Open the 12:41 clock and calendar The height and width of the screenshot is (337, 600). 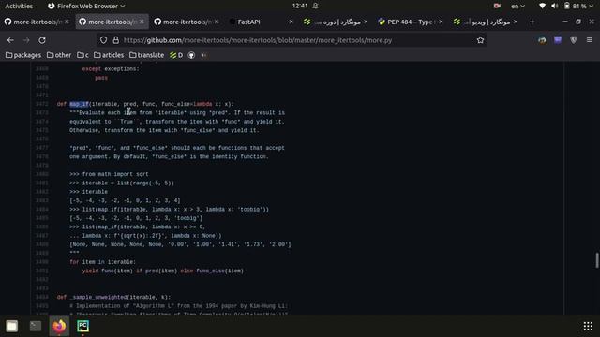point(300,6)
